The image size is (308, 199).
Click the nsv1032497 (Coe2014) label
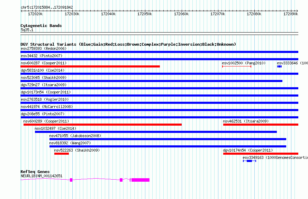(55, 128)
